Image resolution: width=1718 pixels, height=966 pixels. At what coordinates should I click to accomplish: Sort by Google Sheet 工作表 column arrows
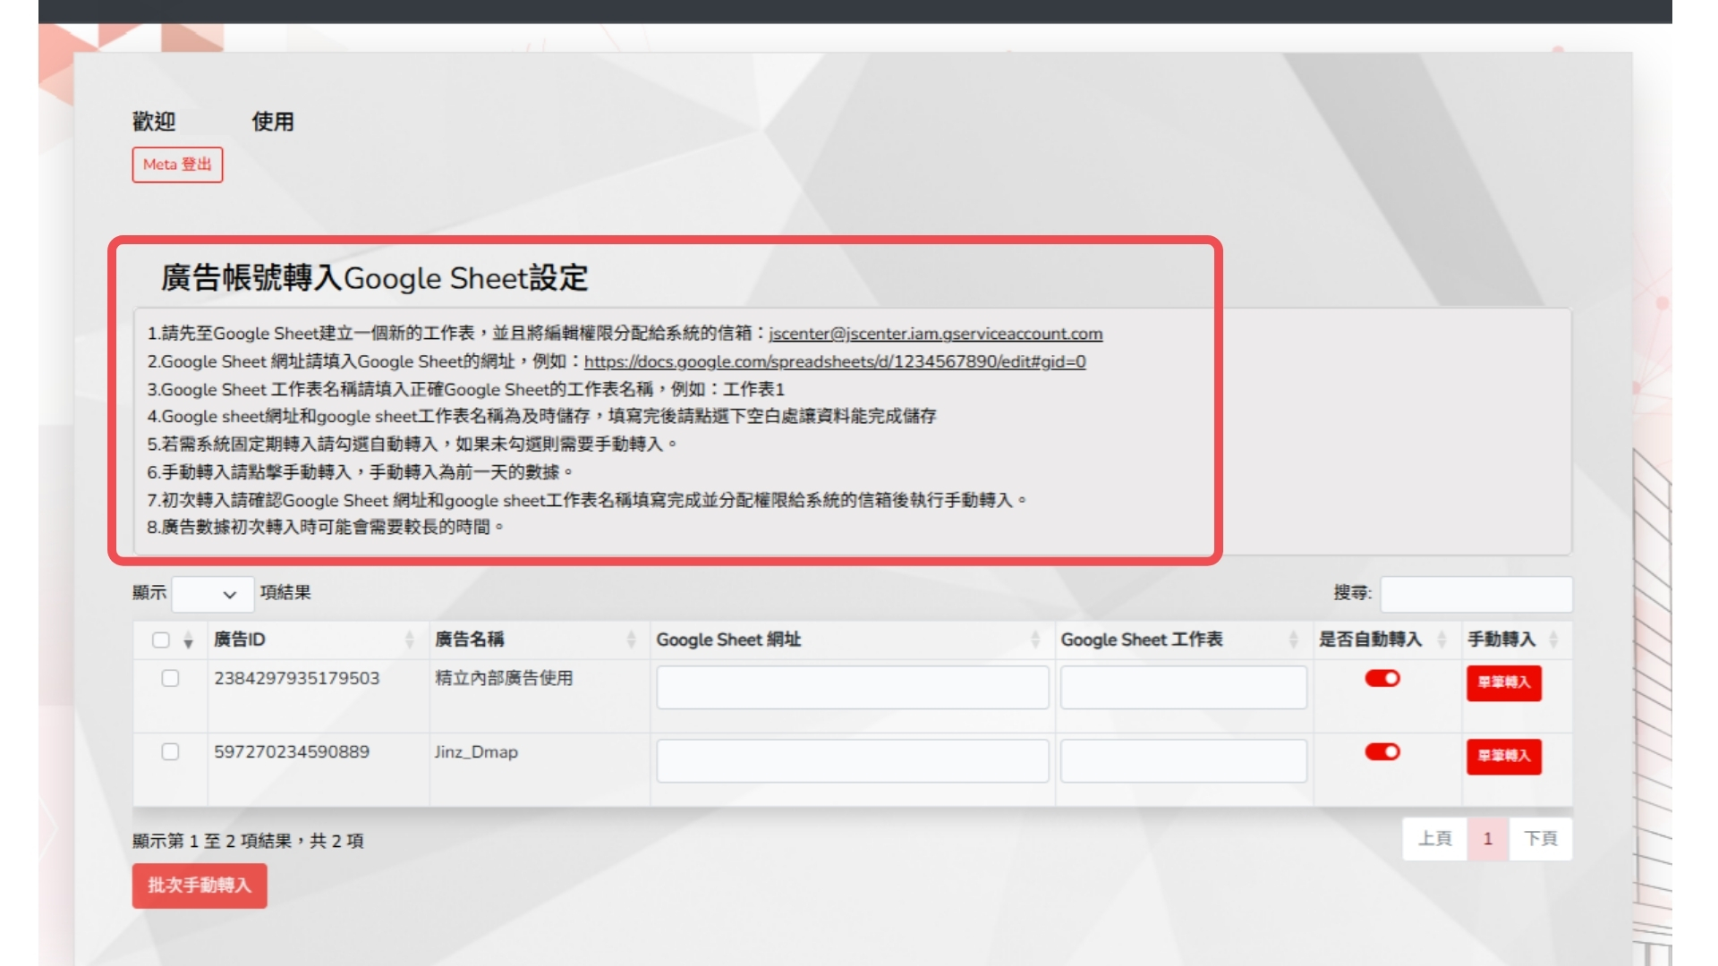point(1293,640)
